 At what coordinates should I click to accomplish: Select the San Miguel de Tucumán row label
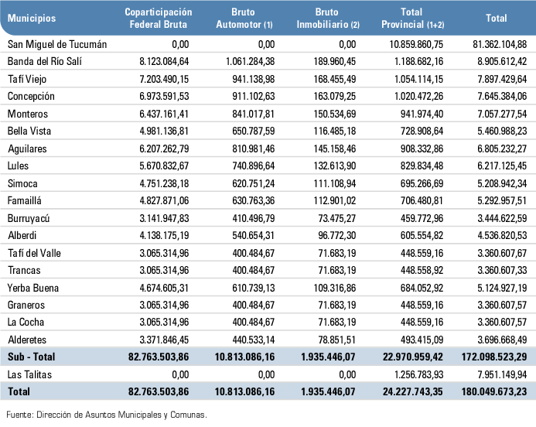(57, 44)
